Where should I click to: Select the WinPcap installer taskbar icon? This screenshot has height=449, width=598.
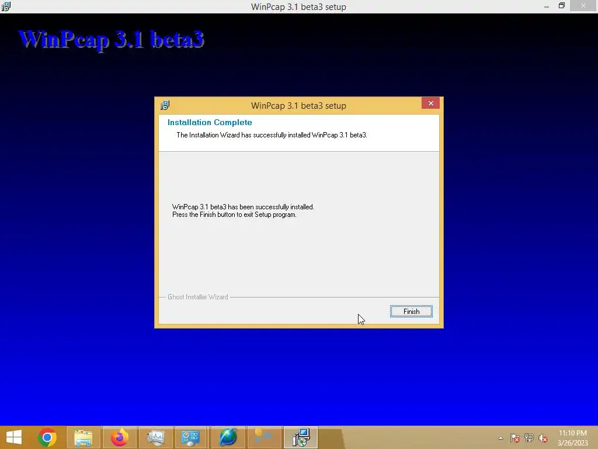click(301, 437)
